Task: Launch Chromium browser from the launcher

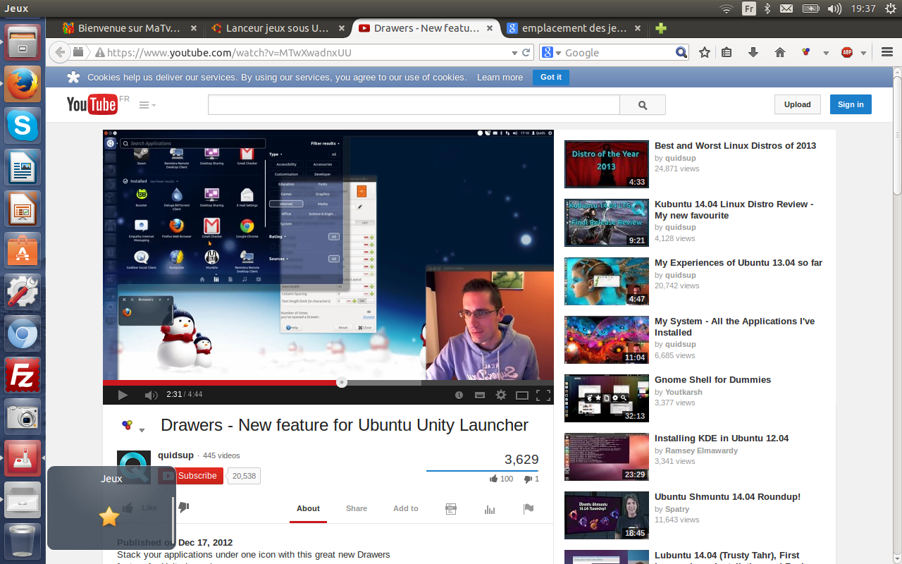Action: 23,334
